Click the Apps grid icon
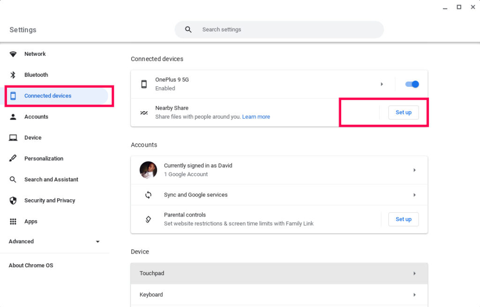480x307 pixels. point(13,222)
